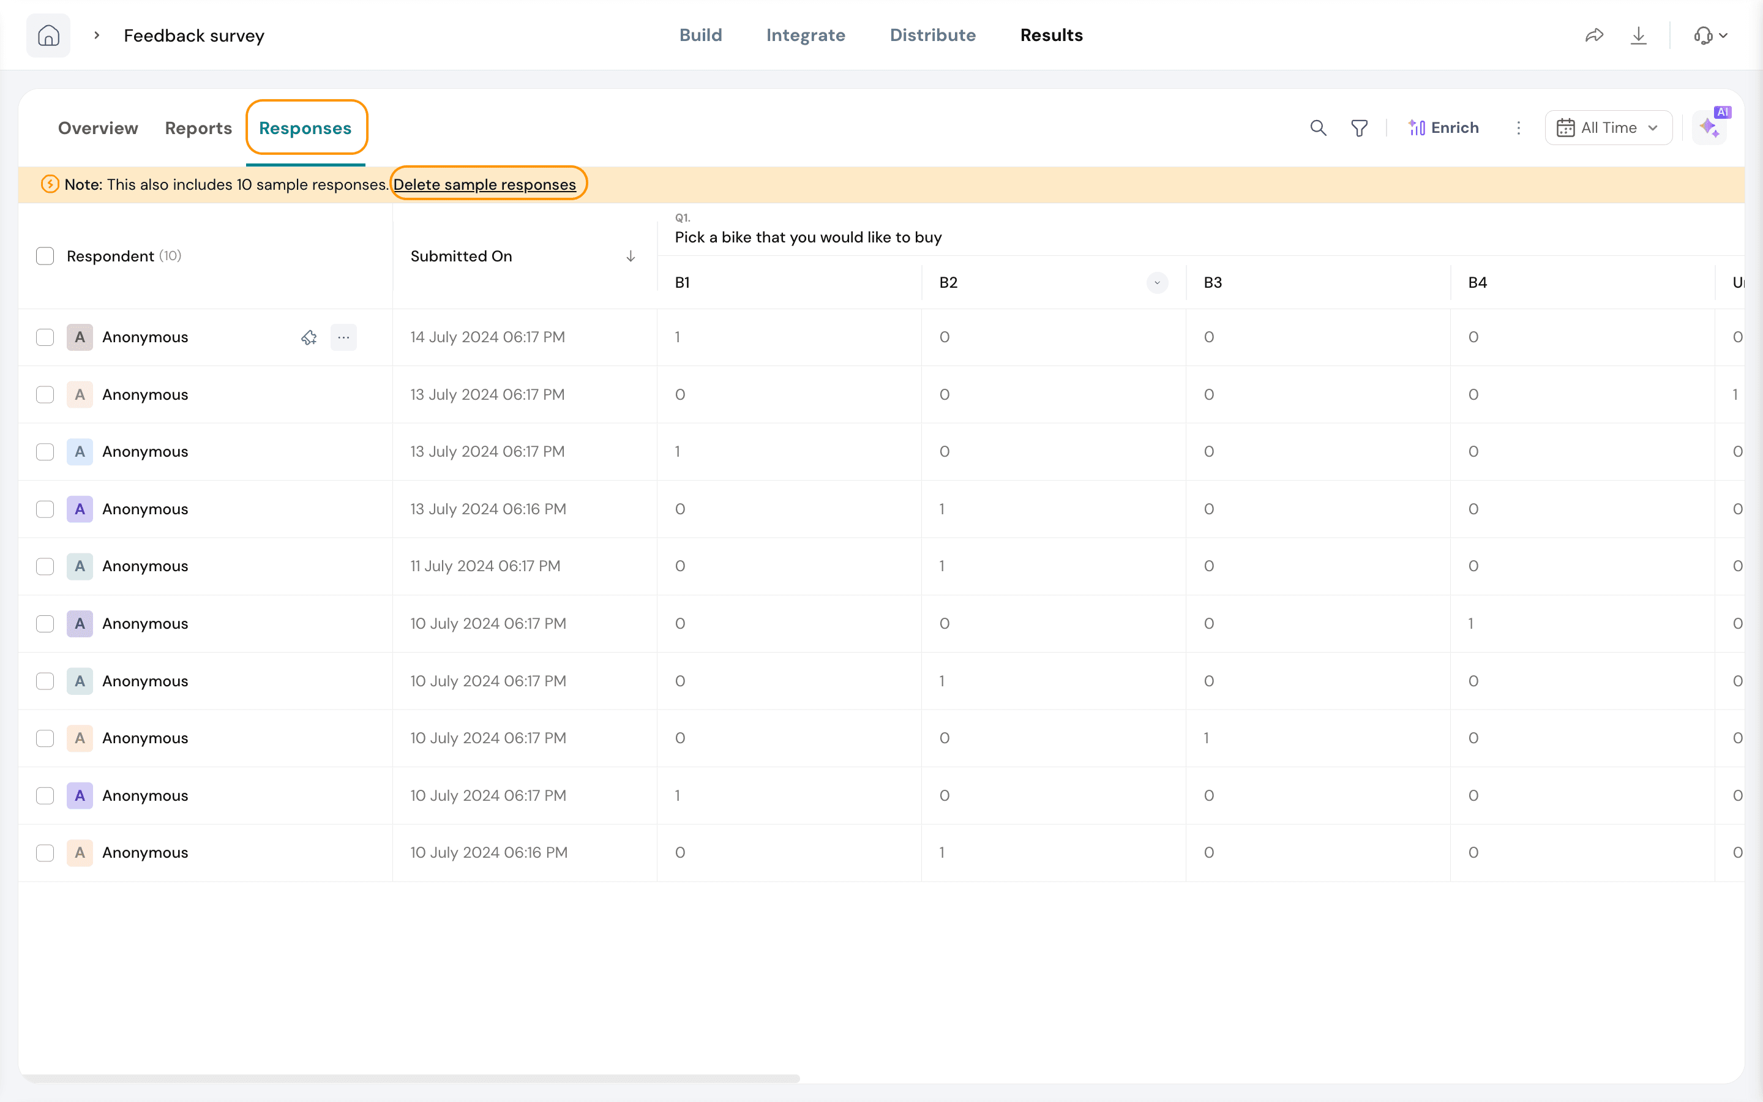Screen dimensions: 1763x1102
Task: Switch to the Integrate tab
Action: click(x=806, y=35)
